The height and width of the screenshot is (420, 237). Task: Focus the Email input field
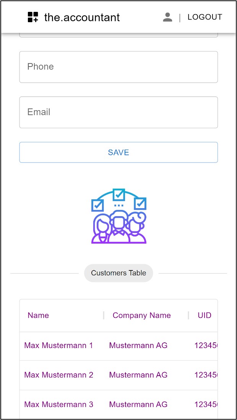click(x=118, y=112)
